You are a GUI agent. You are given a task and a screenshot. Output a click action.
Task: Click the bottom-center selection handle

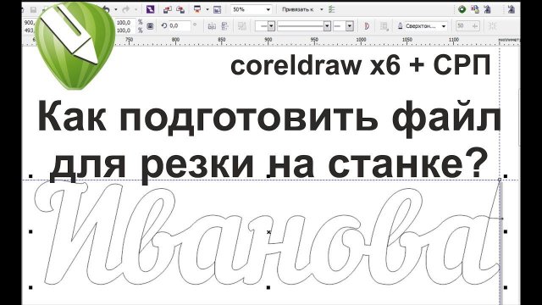click(x=268, y=287)
